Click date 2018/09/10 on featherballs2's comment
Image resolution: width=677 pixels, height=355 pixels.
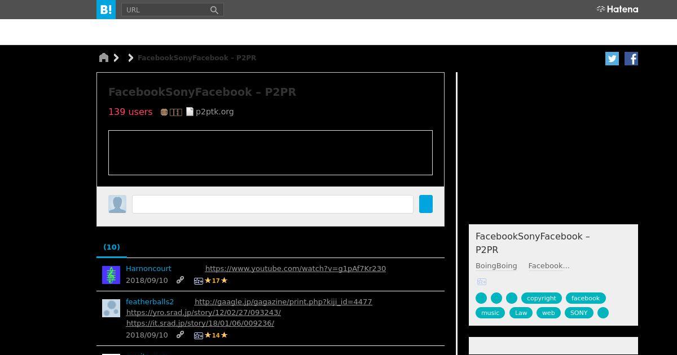point(147,335)
